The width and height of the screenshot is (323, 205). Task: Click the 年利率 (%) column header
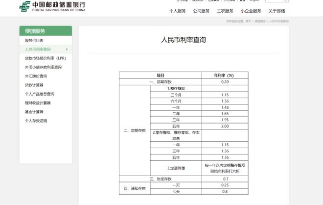pyautogui.click(x=225, y=76)
